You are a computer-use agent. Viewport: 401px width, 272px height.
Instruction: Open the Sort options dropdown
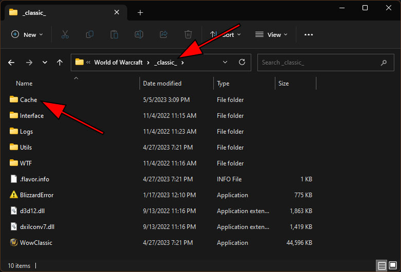coord(225,34)
